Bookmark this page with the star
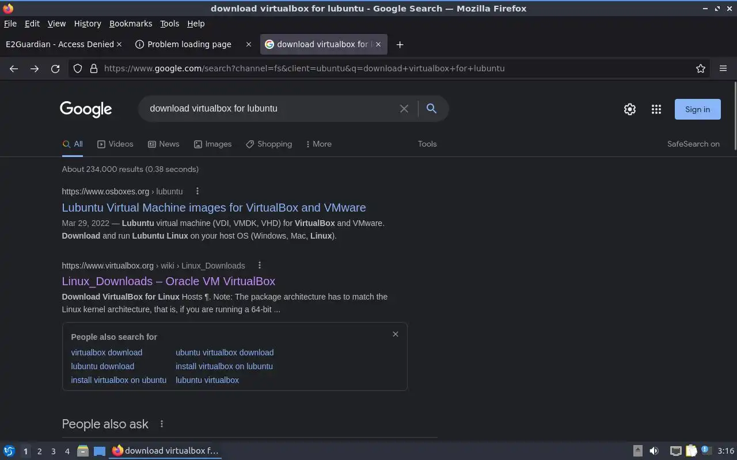This screenshot has width=737, height=460. point(701,68)
